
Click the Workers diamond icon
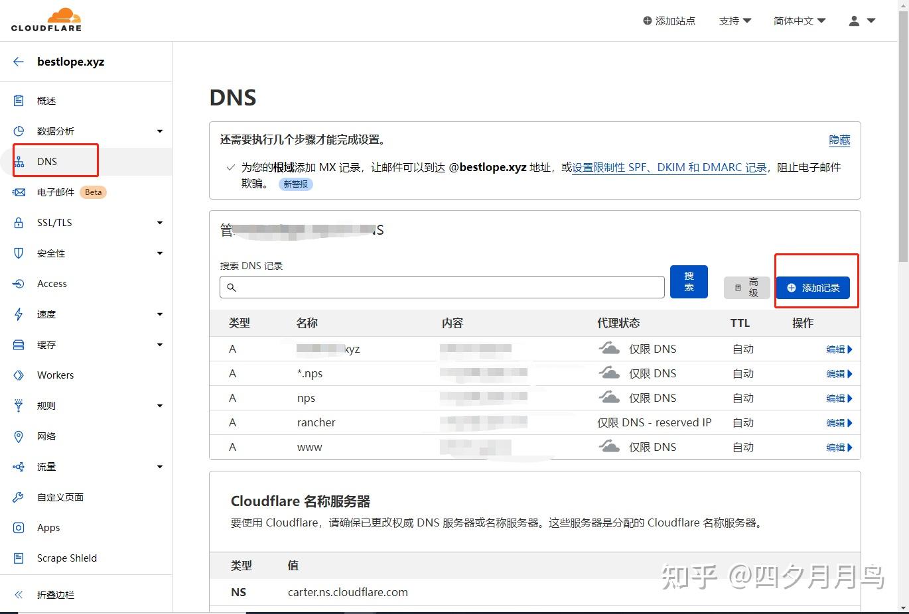(x=19, y=375)
